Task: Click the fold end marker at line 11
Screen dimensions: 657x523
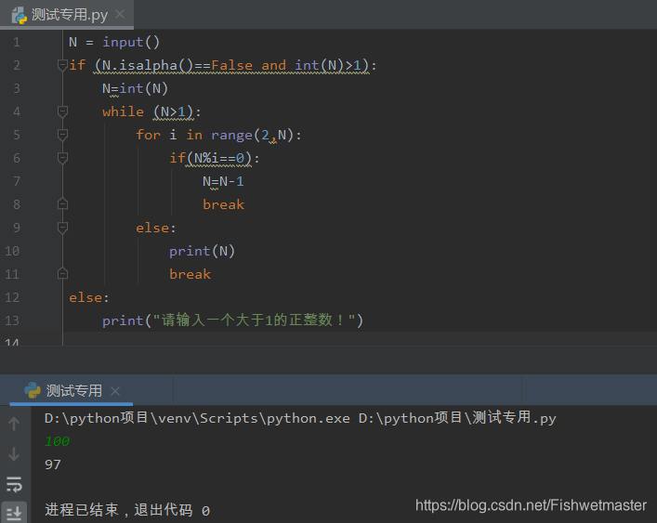Action: tap(62, 273)
